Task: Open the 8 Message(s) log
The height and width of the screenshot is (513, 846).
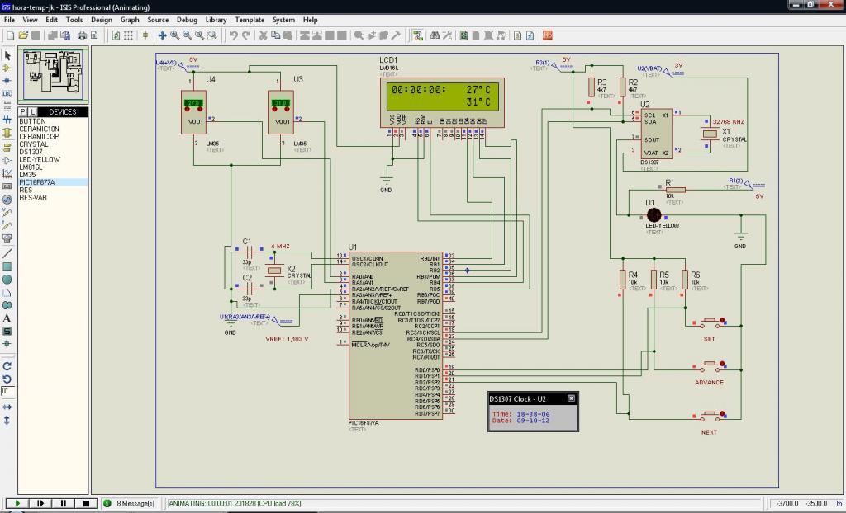Action: (130, 503)
